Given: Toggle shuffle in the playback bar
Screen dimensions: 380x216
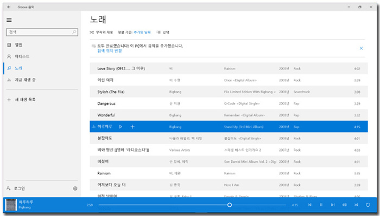Looking at the screenshot, I should coord(356,205).
